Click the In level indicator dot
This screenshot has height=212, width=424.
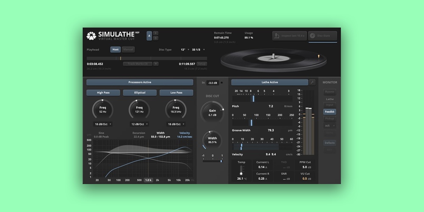(x=222, y=83)
